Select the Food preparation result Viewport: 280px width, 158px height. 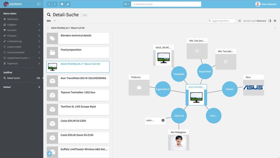tap(78, 52)
